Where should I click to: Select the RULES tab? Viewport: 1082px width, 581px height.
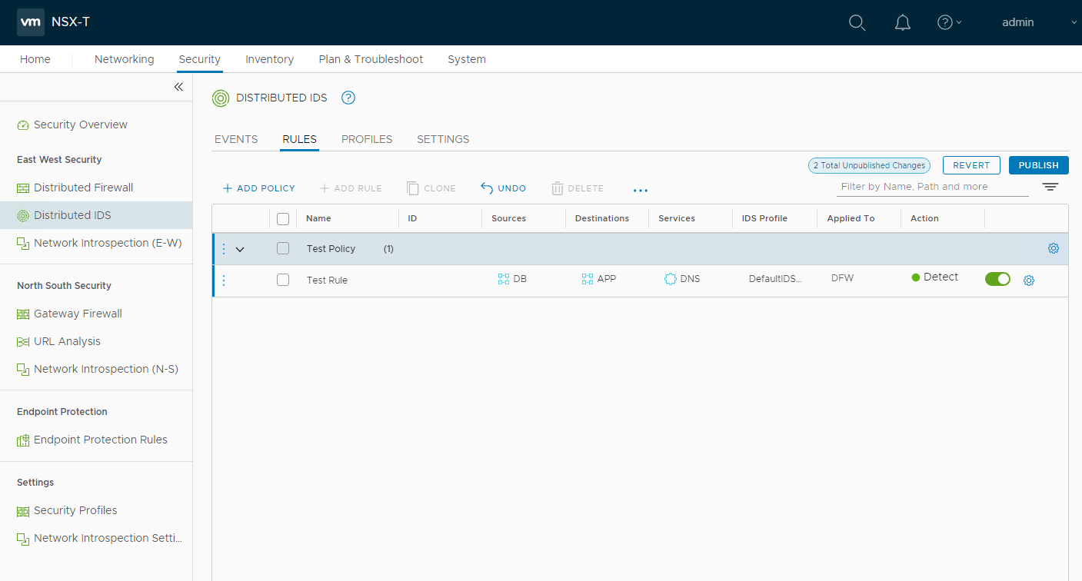pos(300,139)
